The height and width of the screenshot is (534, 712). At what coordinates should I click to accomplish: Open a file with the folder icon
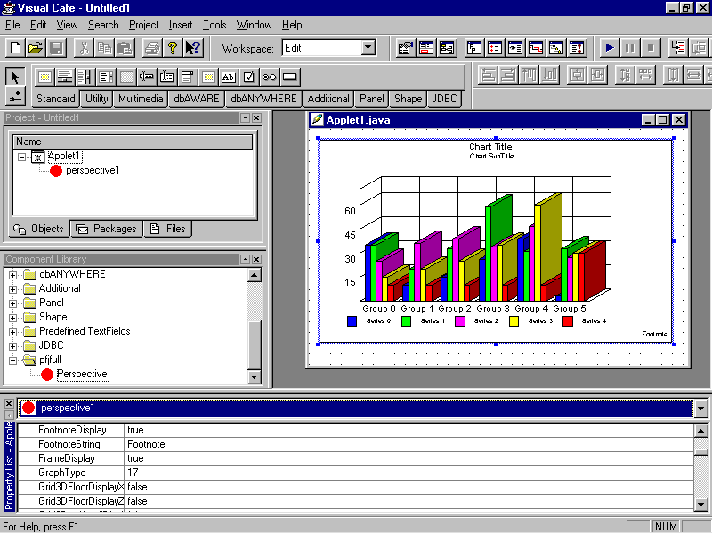(x=36, y=48)
